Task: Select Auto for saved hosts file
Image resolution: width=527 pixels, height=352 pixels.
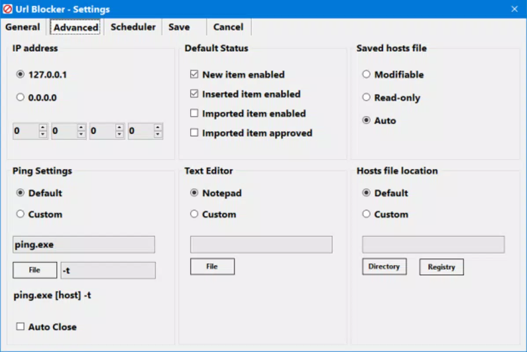Action: 379,121
